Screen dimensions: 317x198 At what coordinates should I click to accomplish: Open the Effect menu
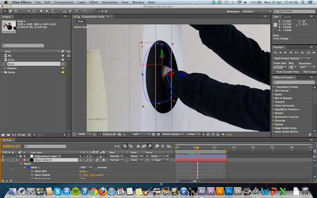pyautogui.click(x=94, y=2)
